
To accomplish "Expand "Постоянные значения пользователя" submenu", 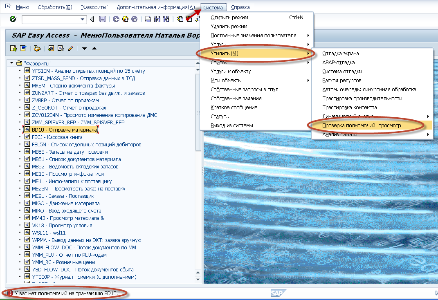I will click(x=308, y=36).
